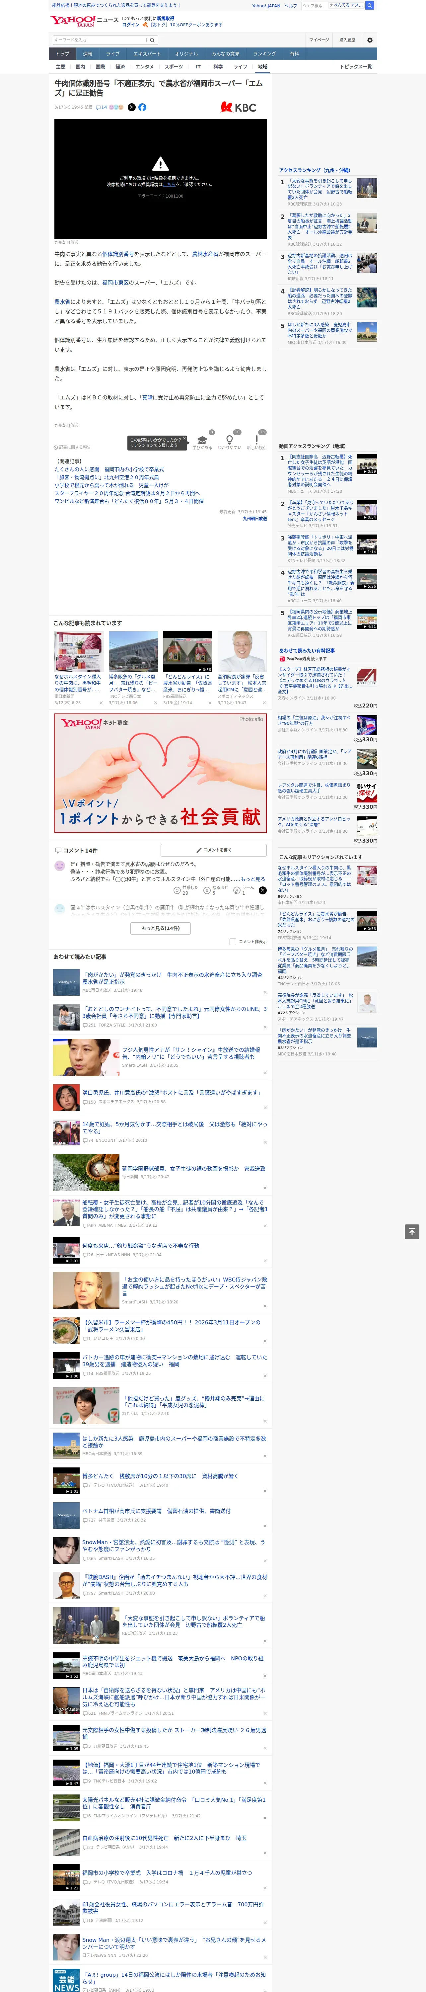Select the ランキング navigation tab
Viewport: 426px width, 1992px height.
click(x=264, y=54)
